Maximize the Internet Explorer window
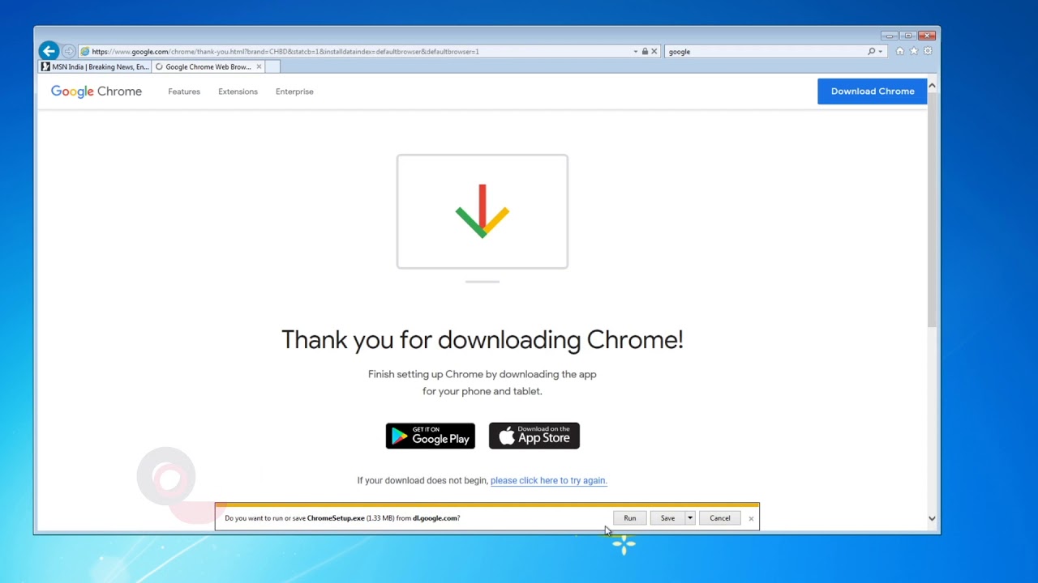This screenshot has height=583, width=1038. click(908, 36)
